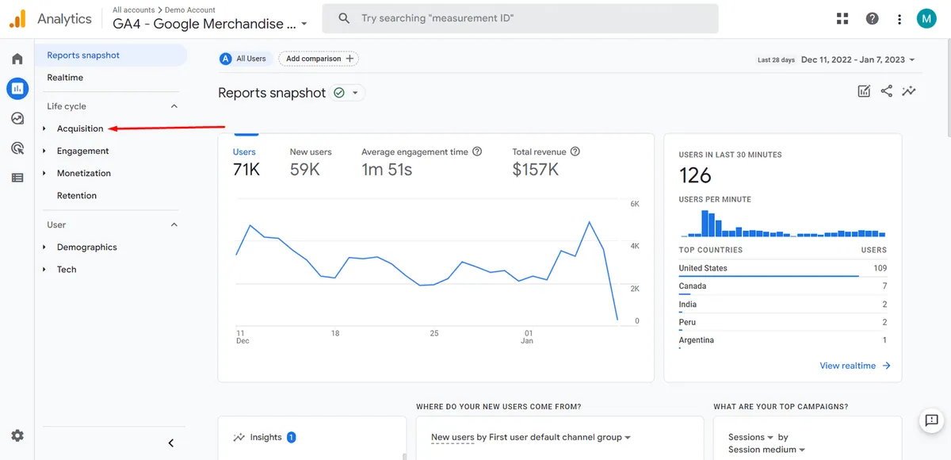The width and height of the screenshot is (951, 460).
Task: Click the Share this report icon
Action: tap(887, 91)
